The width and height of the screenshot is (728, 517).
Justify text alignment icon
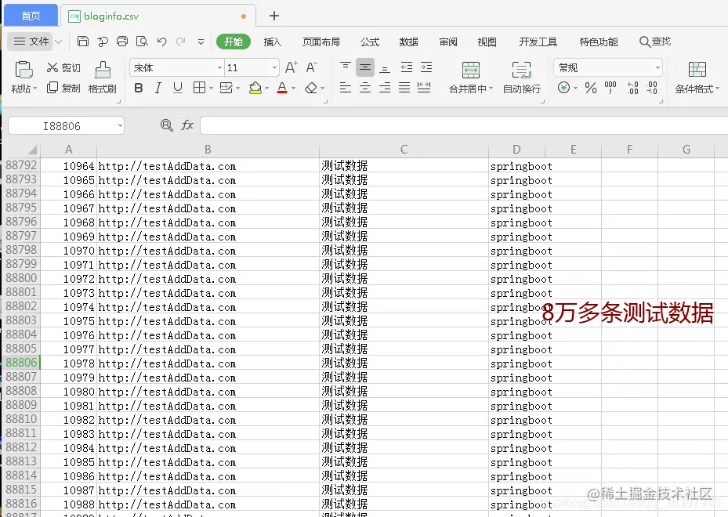point(404,87)
